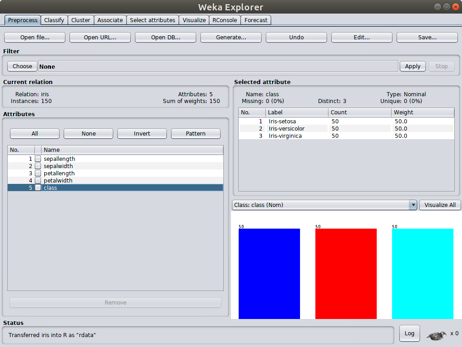Viewport: 462px width, 347px height.
Task: Open the Class: class (Nom) dropdown
Action: point(324,205)
